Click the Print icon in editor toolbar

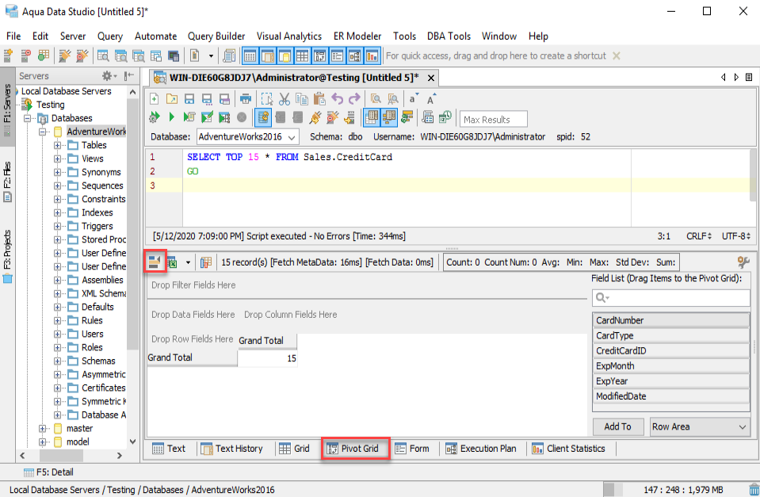coord(246,99)
